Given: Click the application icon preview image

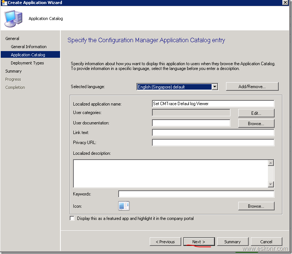Looking at the screenshot, I should point(123,206).
